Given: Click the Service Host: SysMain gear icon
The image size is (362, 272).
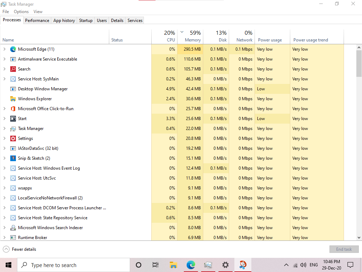Looking at the screenshot, I should 13,79.
